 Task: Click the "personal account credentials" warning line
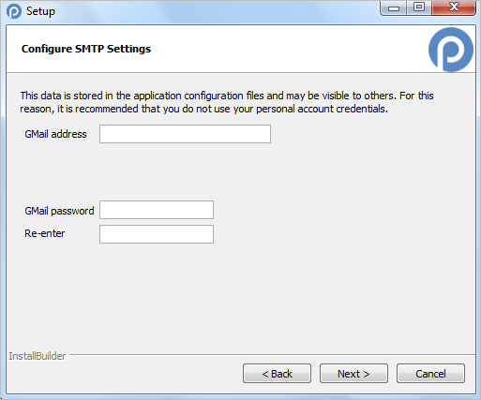pos(204,109)
